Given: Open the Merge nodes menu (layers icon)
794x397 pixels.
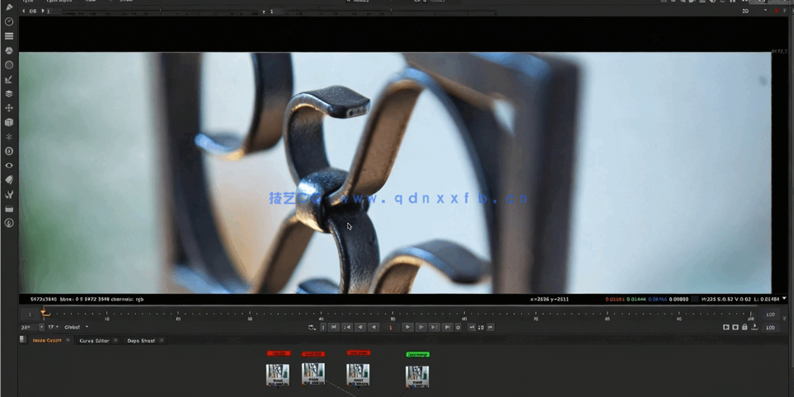Looking at the screenshot, I should [x=9, y=94].
